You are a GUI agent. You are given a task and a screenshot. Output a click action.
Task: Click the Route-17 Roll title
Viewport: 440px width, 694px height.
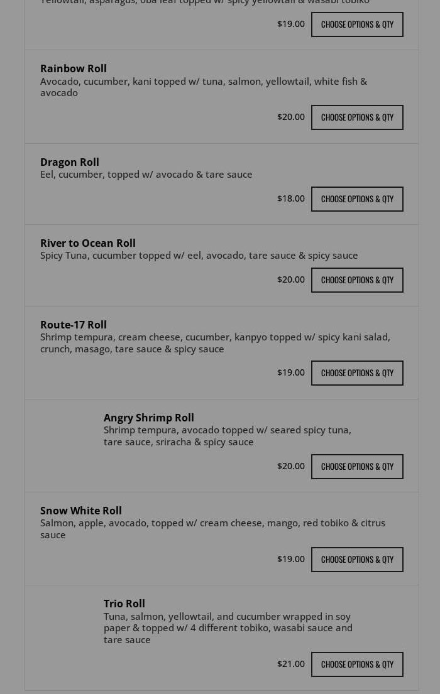74,325
